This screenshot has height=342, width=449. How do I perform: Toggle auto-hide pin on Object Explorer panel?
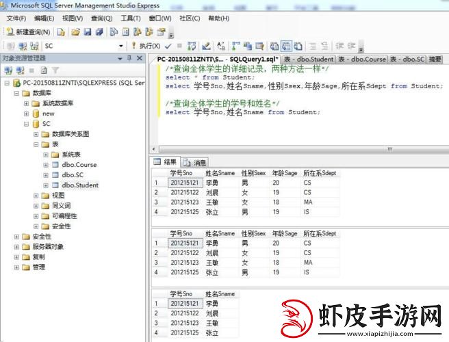point(129,58)
